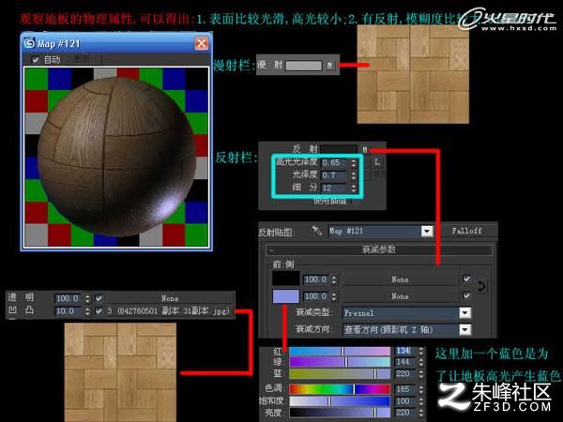
Task: Click the wood sphere material preview
Action: point(116,157)
